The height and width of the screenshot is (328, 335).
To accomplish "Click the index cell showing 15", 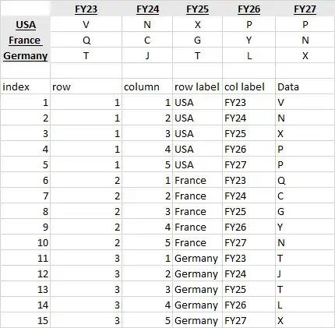I will click(26, 320).
